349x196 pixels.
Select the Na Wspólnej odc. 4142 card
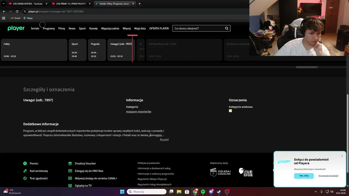tap(184, 50)
